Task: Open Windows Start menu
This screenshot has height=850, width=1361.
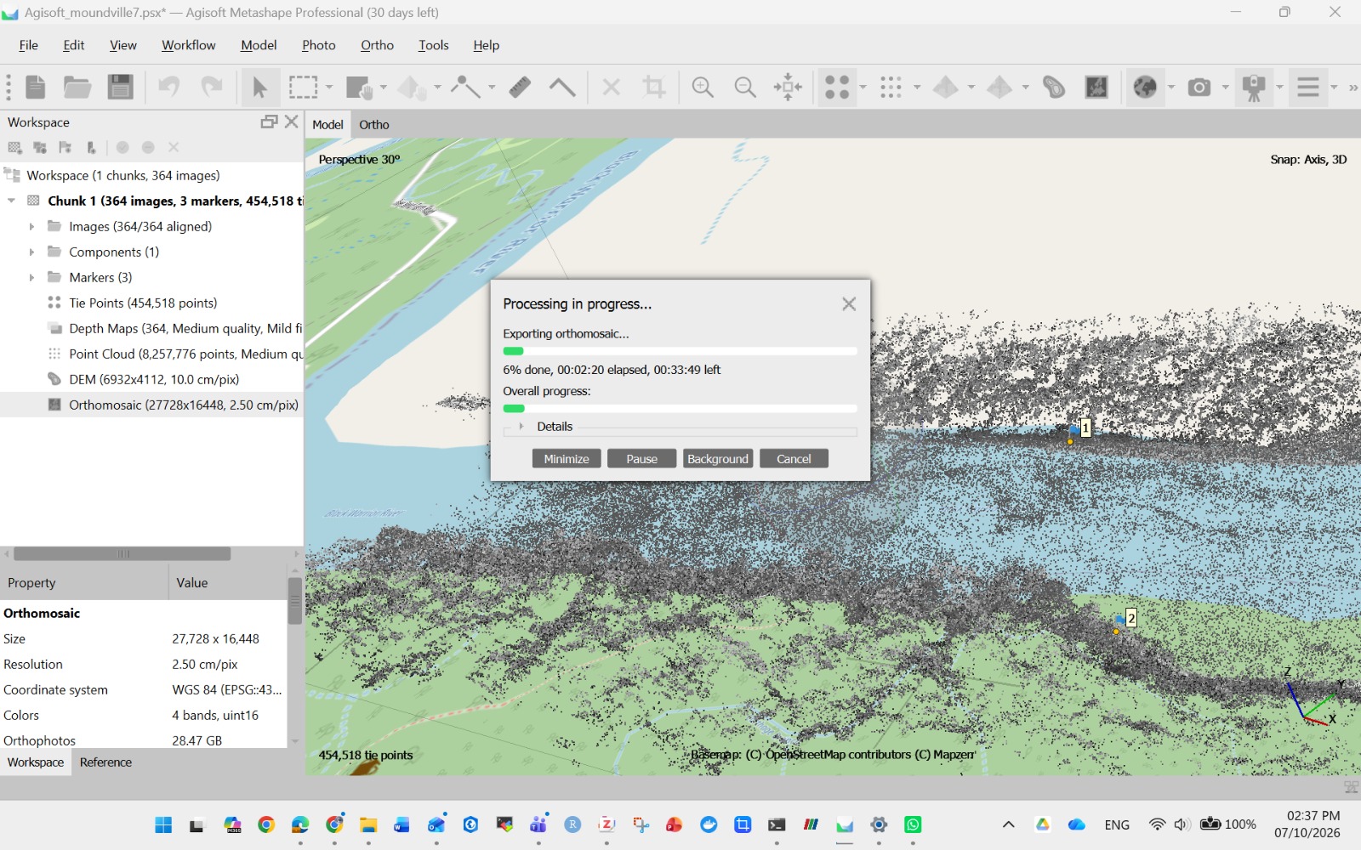Action: click(x=163, y=824)
